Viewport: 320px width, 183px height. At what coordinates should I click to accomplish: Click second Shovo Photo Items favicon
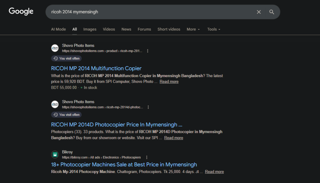point(55,104)
